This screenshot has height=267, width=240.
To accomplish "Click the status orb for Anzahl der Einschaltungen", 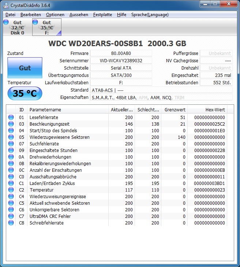I will point(11,170).
